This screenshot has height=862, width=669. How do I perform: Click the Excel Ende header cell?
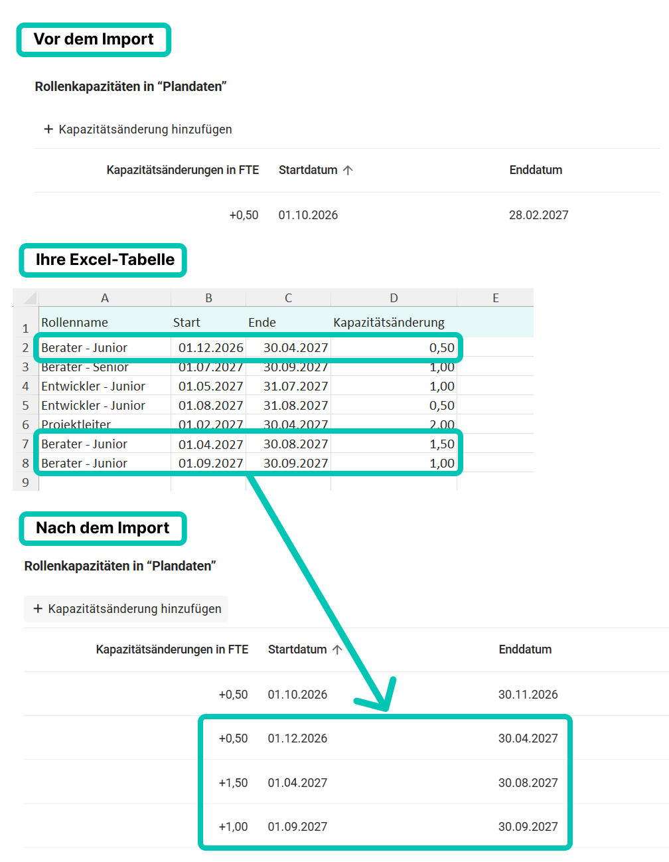click(x=288, y=323)
